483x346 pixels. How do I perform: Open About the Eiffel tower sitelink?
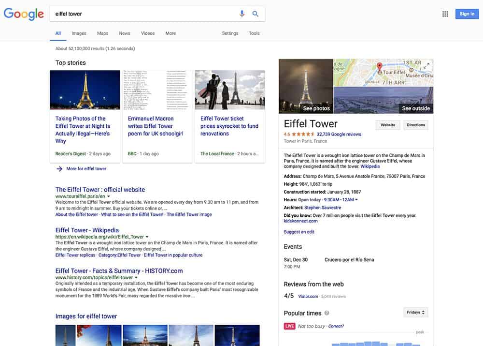[76, 214]
